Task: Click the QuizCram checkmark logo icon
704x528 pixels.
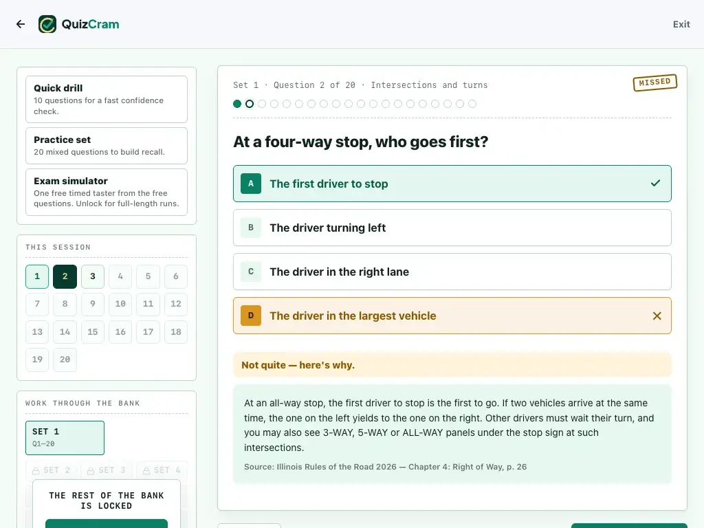Action: pos(47,24)
